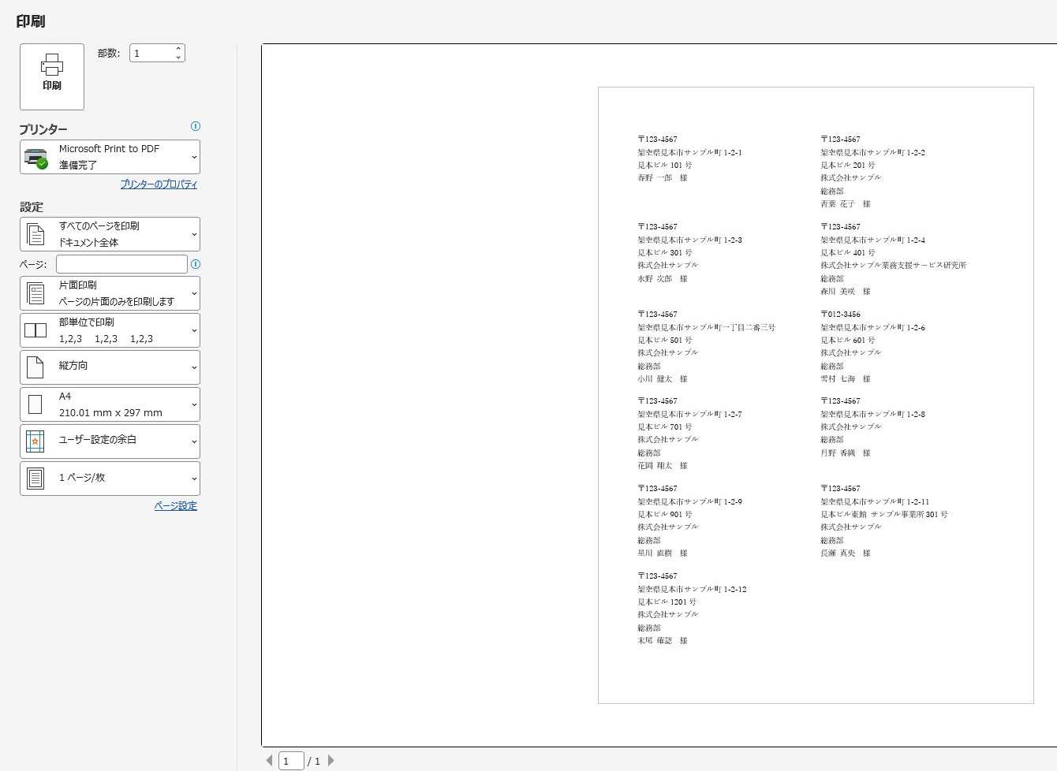Click the 部単位で印刷 collate icon

(x=35, y=330)
